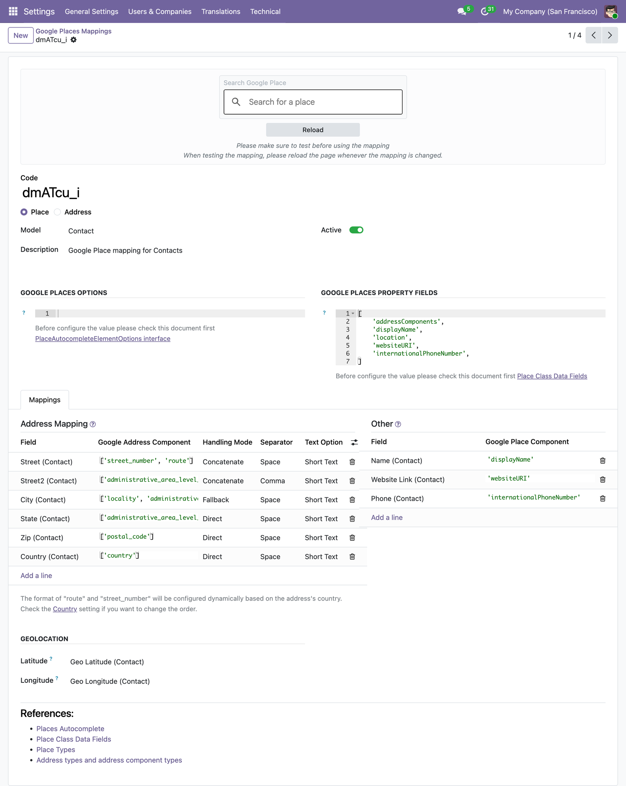Open the optional columns adjust icon

355,442
